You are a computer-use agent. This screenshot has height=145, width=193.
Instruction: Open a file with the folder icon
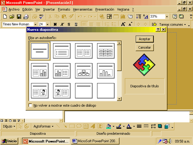[x=12, y=16]
